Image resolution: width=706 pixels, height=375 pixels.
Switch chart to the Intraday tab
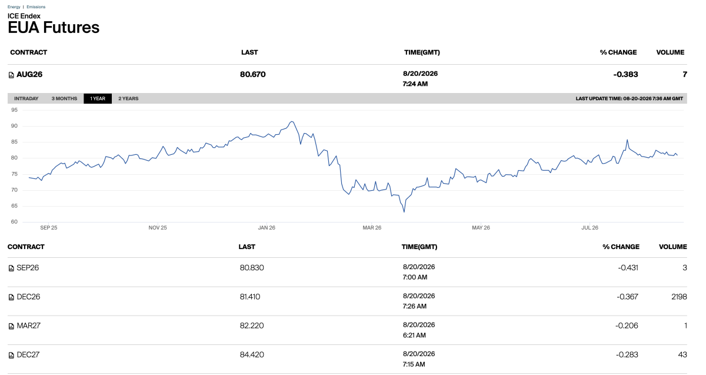(x=26, y=98)
